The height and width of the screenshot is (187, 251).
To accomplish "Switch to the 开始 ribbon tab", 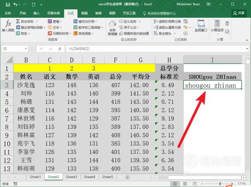I will [22, 13].
